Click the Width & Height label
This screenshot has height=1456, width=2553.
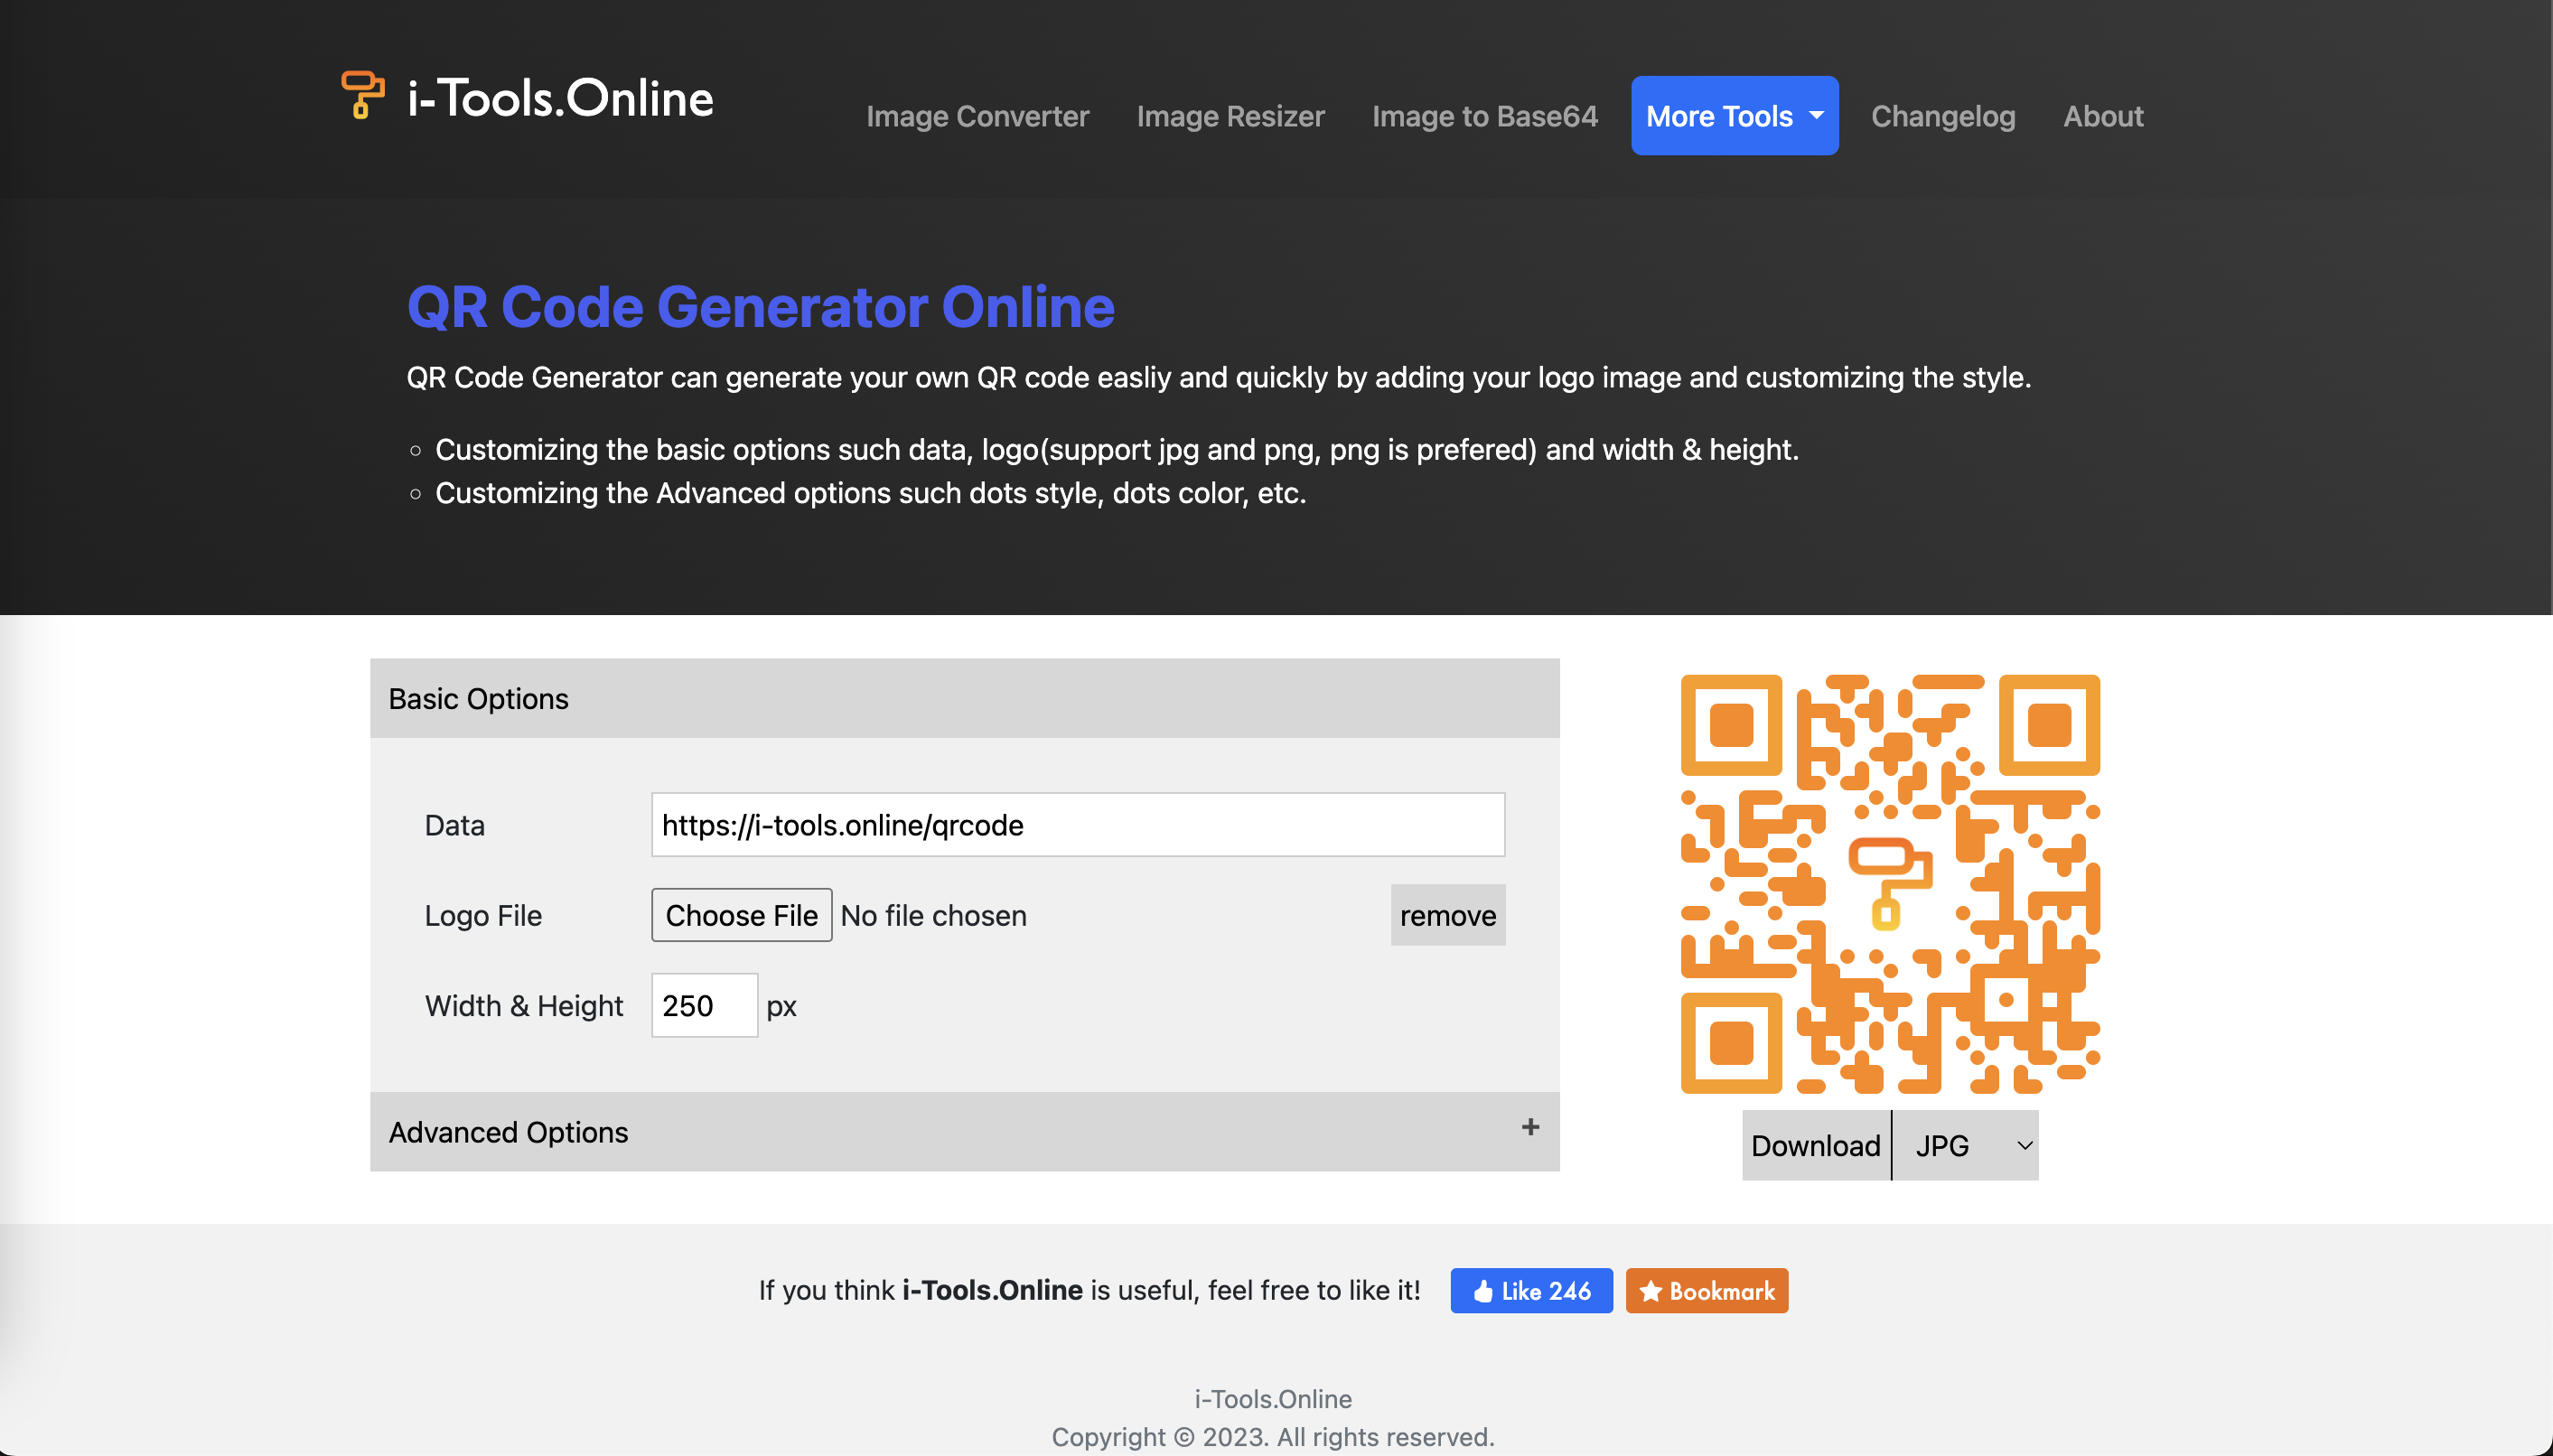[523, 1005]
